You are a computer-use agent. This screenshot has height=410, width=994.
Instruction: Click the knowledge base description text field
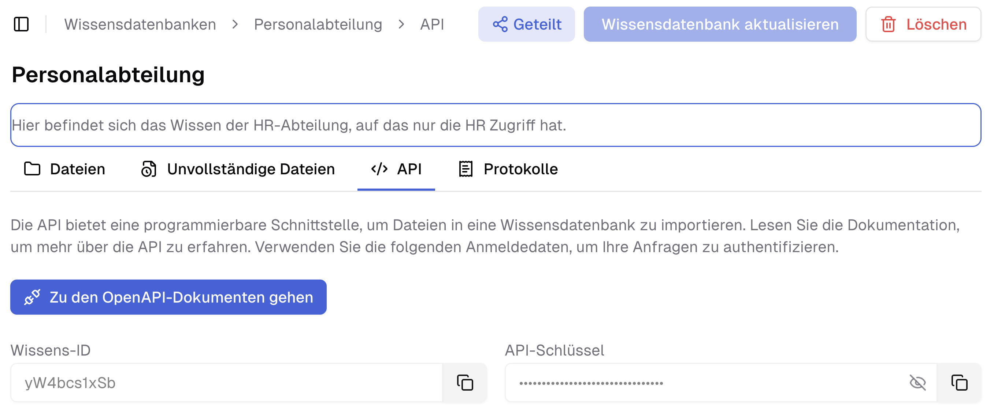tap(497, 124)
